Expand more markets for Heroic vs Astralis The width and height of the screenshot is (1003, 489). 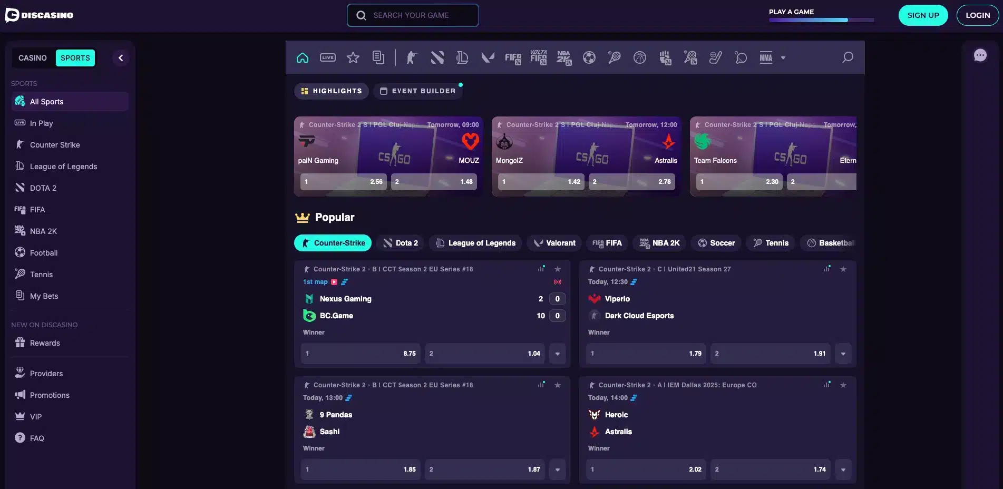point(843,470)
